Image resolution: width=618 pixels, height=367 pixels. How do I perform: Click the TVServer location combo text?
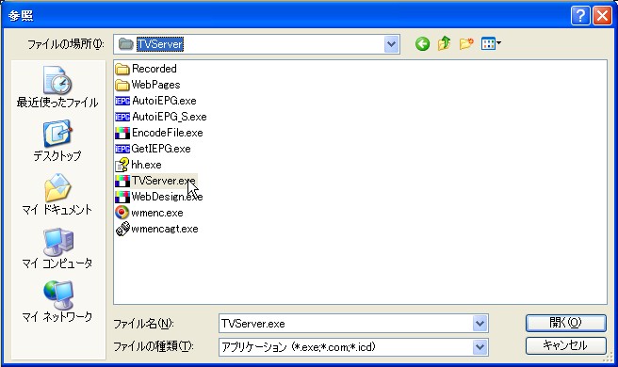pos(160,43)
